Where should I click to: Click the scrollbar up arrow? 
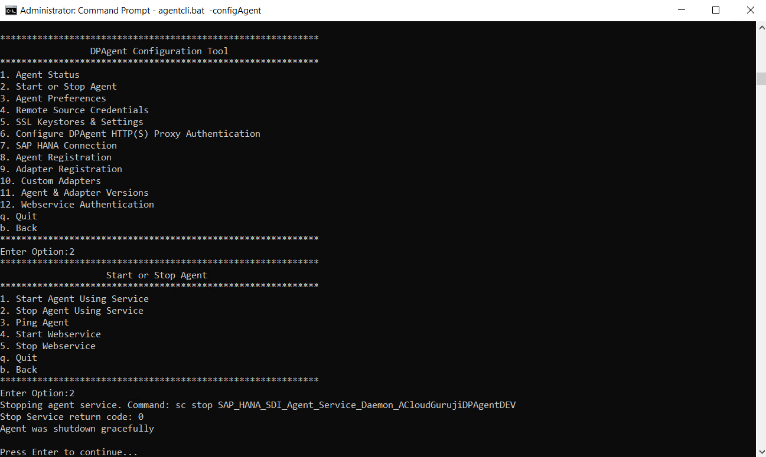[x=761, y=27]
